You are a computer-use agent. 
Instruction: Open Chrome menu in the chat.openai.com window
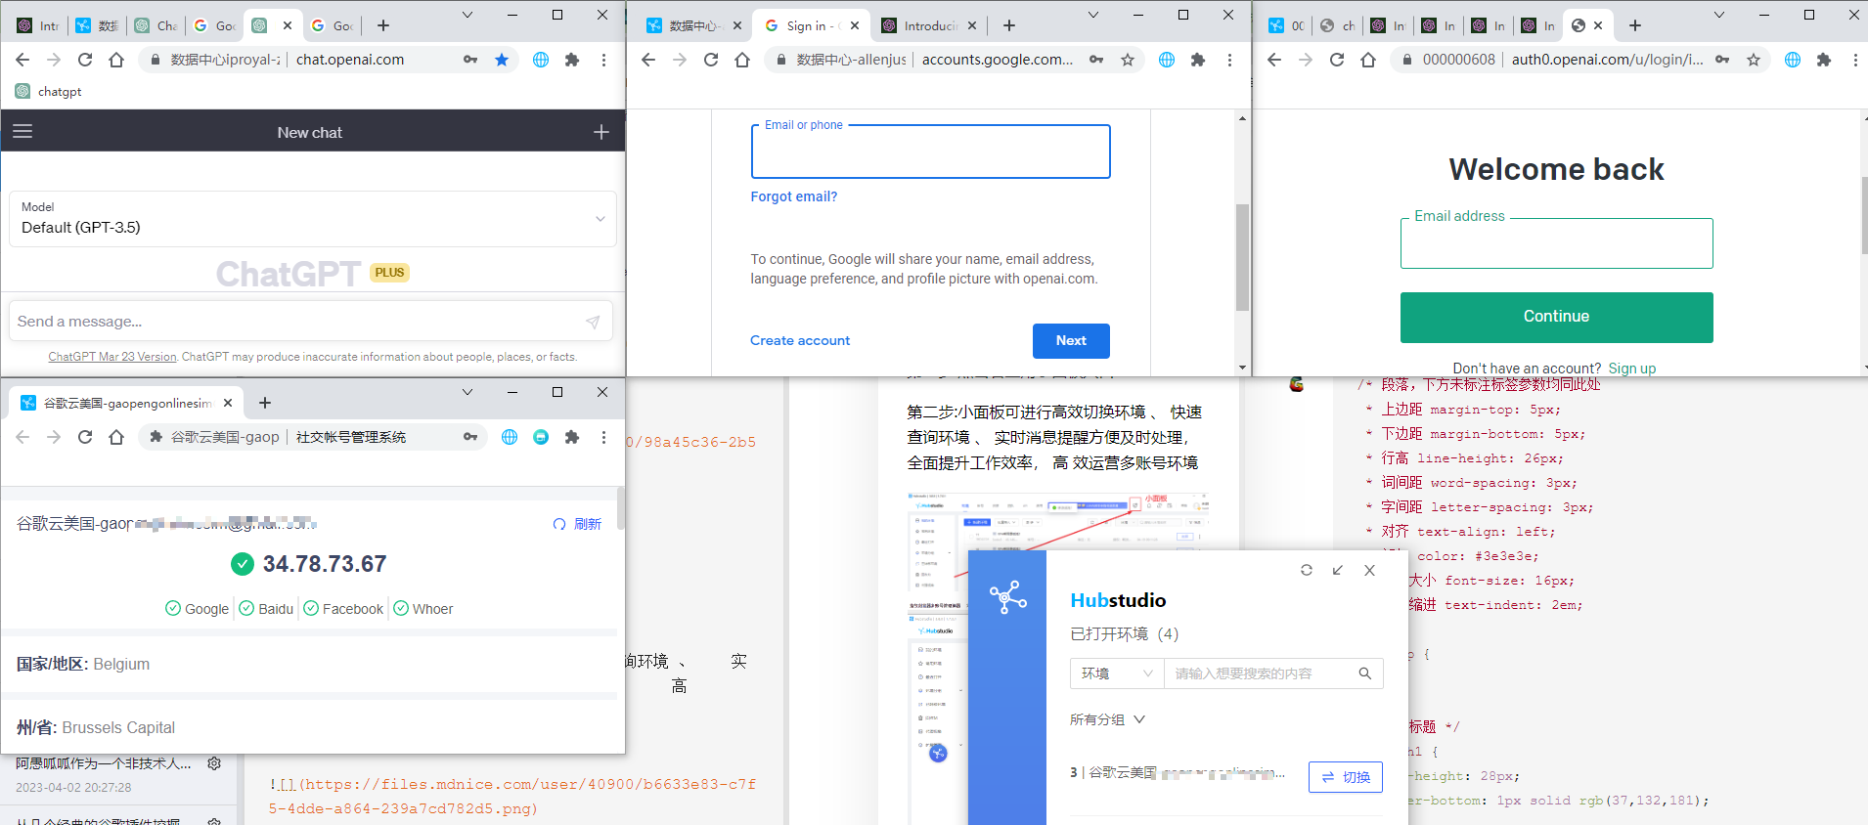point(603,60)
